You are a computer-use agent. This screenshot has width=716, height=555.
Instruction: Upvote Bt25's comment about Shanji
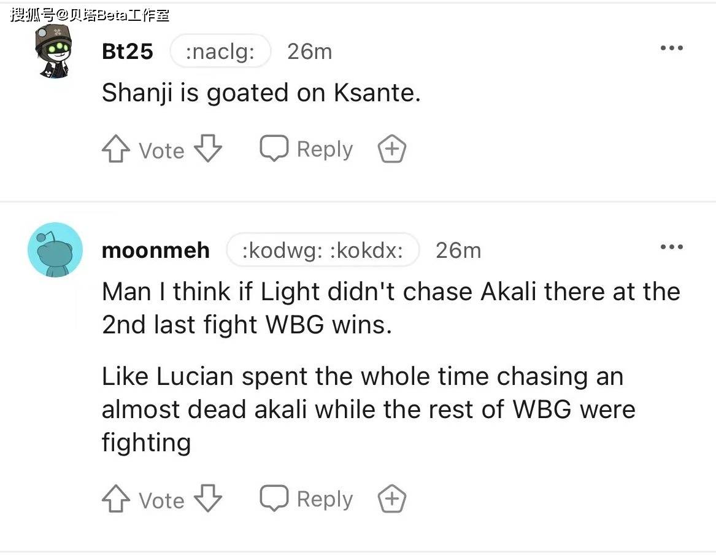115,149
